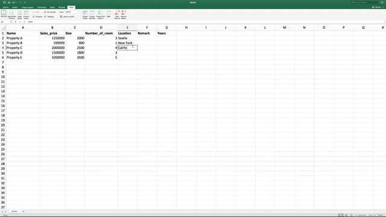Open the Home tab
Image resolution: width=386 pixels, height=217 pixels.
point(5,7)
